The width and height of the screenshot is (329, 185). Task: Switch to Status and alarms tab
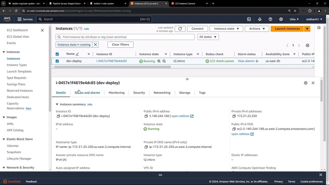click(87, 93)
